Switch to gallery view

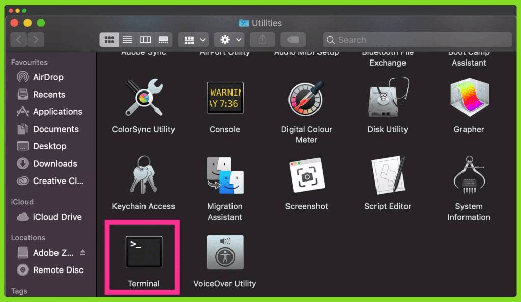164,39
